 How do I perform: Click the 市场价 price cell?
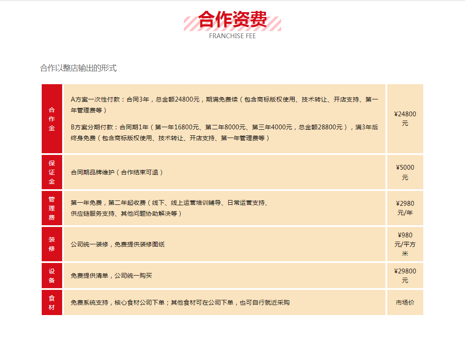tap(405, 302)
